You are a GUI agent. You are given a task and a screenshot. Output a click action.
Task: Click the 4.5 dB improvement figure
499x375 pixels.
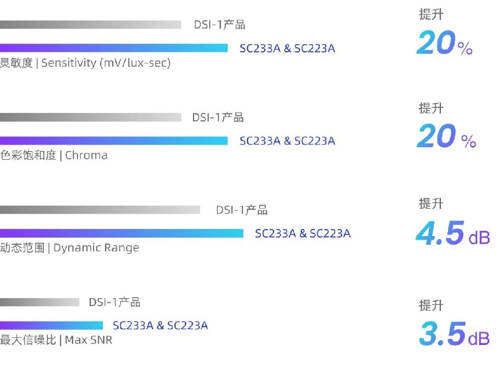click(x=453, y=233)
